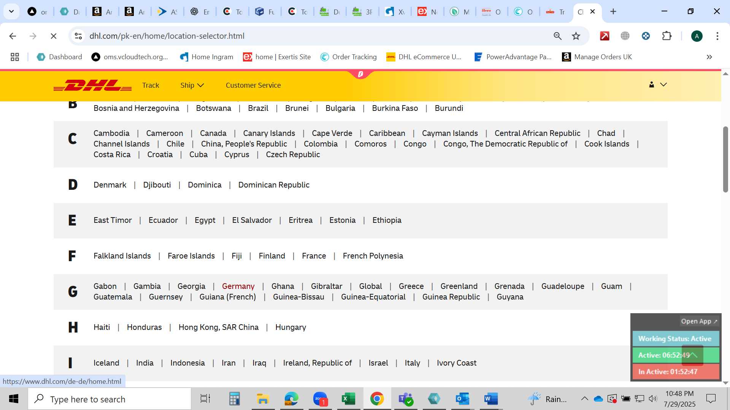Open DHL eCommerce bookmark
The width and height of the screenshot is (730, 410).
point(424,57)
